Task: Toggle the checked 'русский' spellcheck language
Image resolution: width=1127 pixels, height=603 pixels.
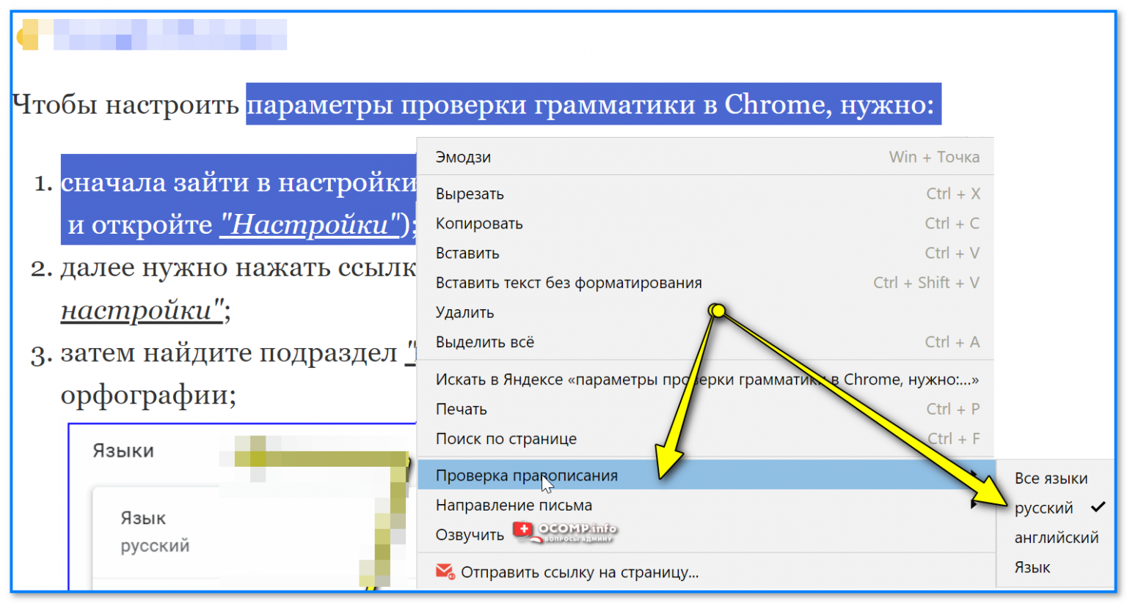Action: point(1055,508)
